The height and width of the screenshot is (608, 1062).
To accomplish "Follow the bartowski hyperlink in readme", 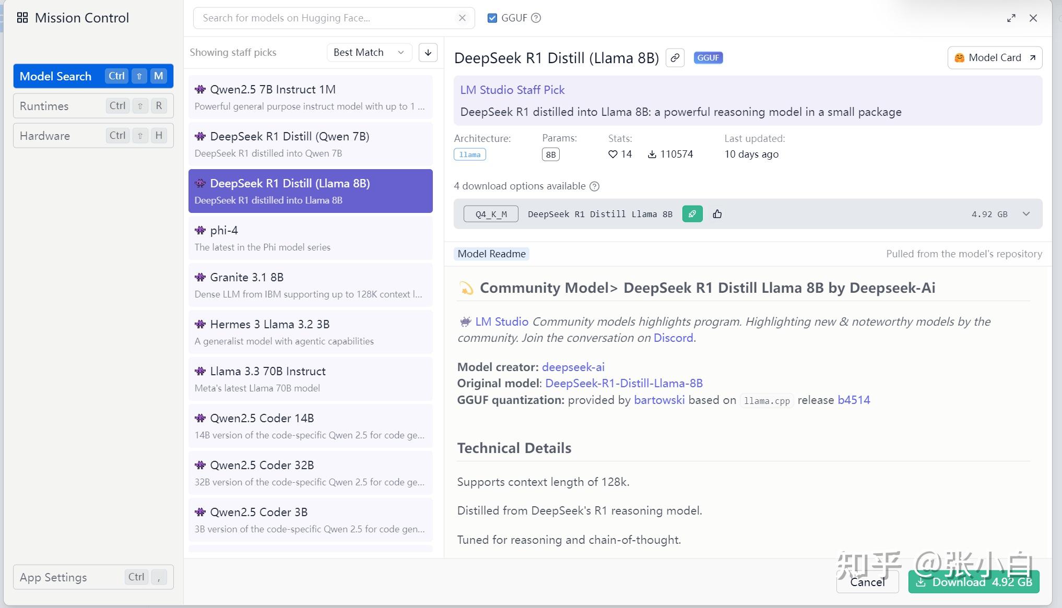I will [659, 400].
